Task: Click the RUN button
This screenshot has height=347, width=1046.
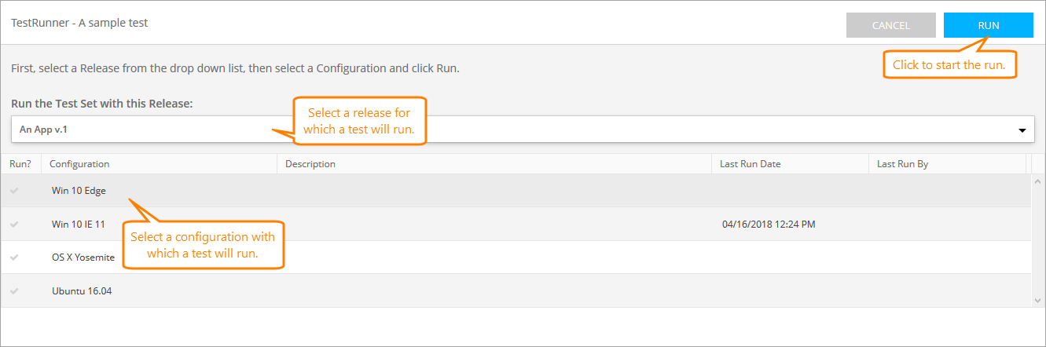Action: (x=988, y=25)
